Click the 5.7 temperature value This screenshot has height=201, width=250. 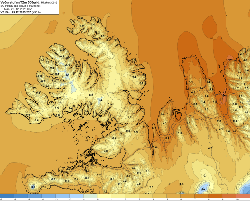145,127
